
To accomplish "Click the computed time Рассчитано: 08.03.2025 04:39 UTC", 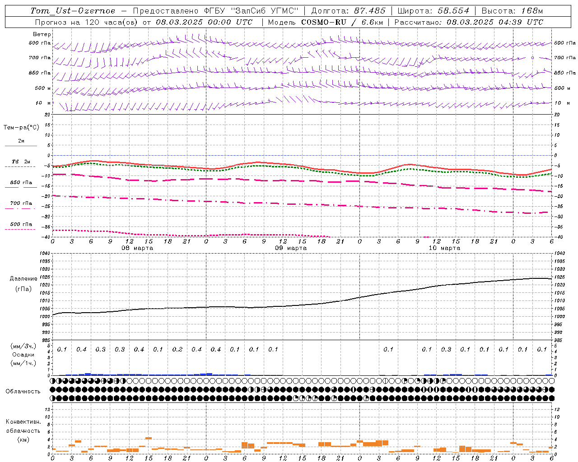I will pyautogui.click(x=469, y=22).
